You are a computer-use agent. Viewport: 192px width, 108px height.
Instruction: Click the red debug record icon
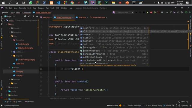click(x=151, y=13)
